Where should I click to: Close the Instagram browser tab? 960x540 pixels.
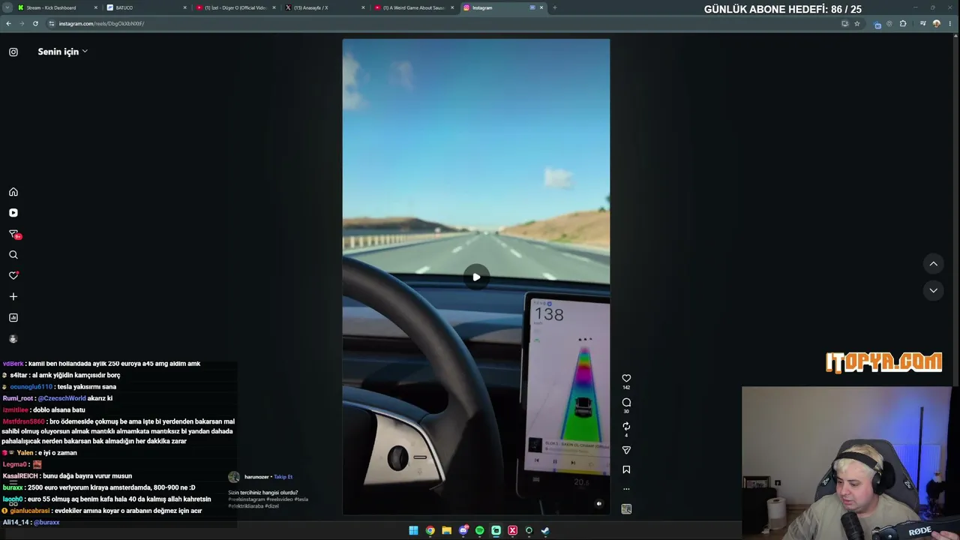(x=541, y=7)
